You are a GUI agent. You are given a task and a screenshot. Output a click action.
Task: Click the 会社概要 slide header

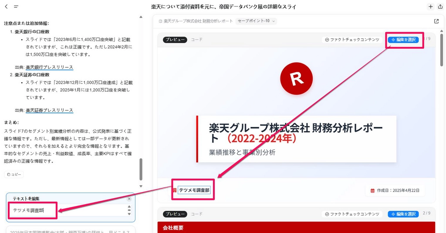(x=173, y=228)
